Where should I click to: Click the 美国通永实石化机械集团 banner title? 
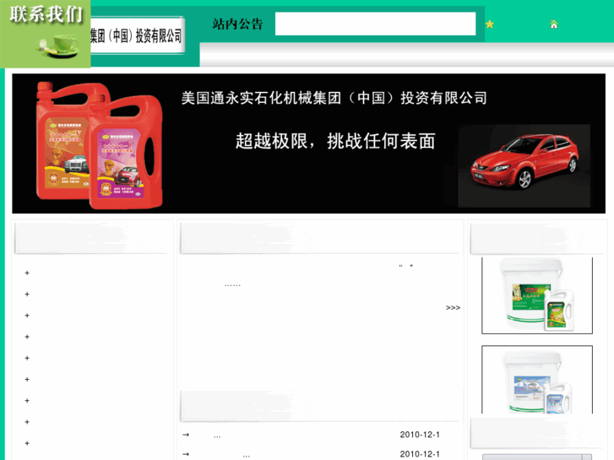tap(334, 98)
